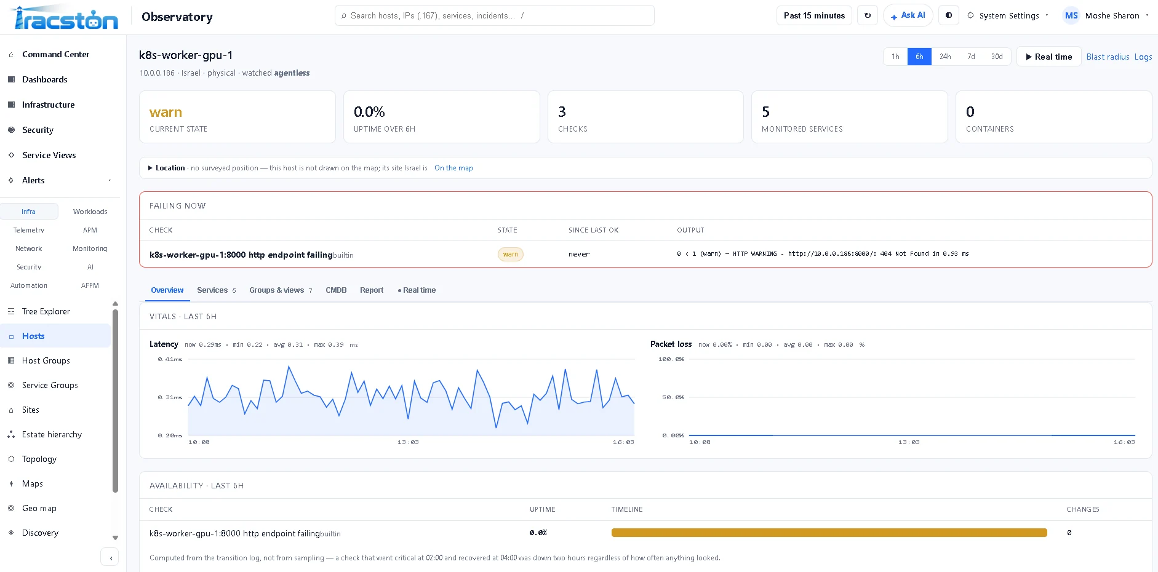1158x572 pixels.
Task: Click the Estate hierarchy icon
Action: coord(11,434)
